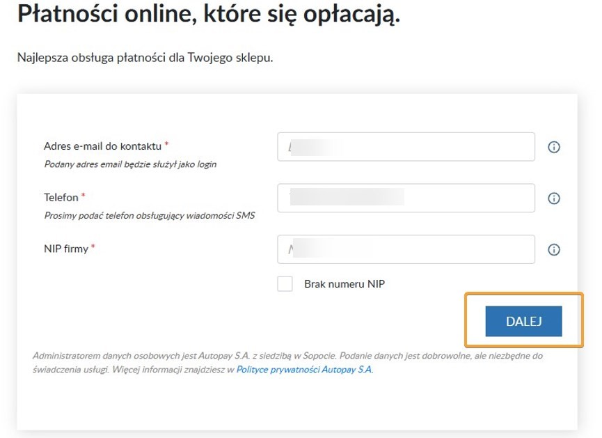Image resolution: width=602 pixels, height=438 pixels.
Task: Open the Polityce prywatności Autopay S.A. link
Action: click(305, 370)
